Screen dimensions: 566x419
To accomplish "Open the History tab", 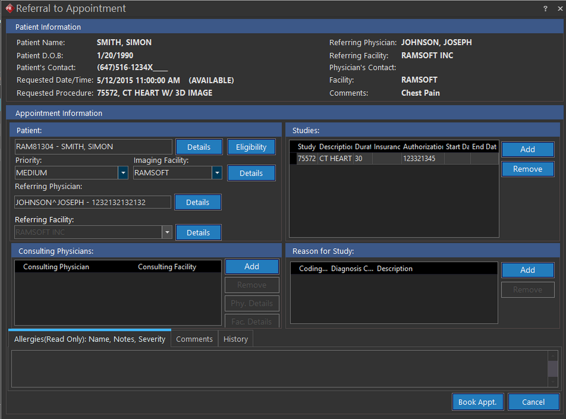I will coord(235,339).
